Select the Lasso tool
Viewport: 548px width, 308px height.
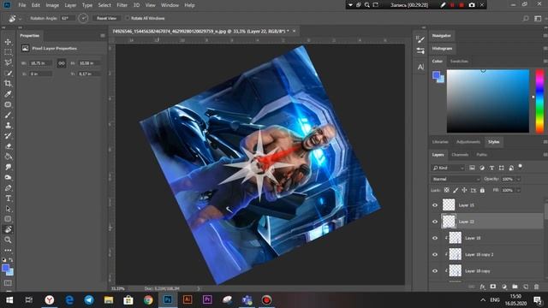point(8,62)
